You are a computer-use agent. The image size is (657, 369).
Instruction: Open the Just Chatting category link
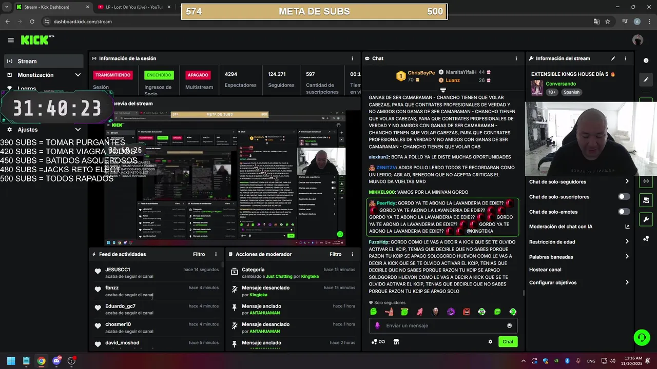(x=279, y=276)
